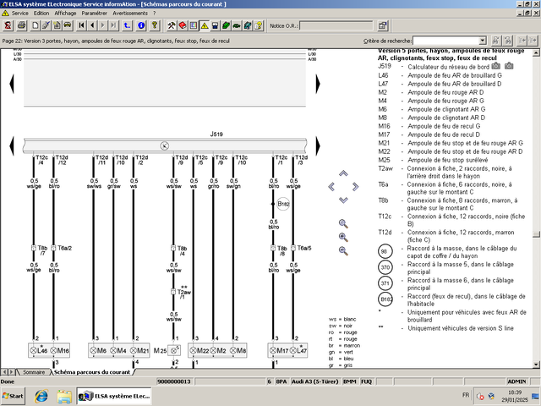541x406 pixels.
Task: Click the camera icon next to J519
Action: pyautogui.click(x=496, y=65)
